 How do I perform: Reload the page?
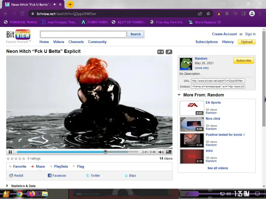22,13
